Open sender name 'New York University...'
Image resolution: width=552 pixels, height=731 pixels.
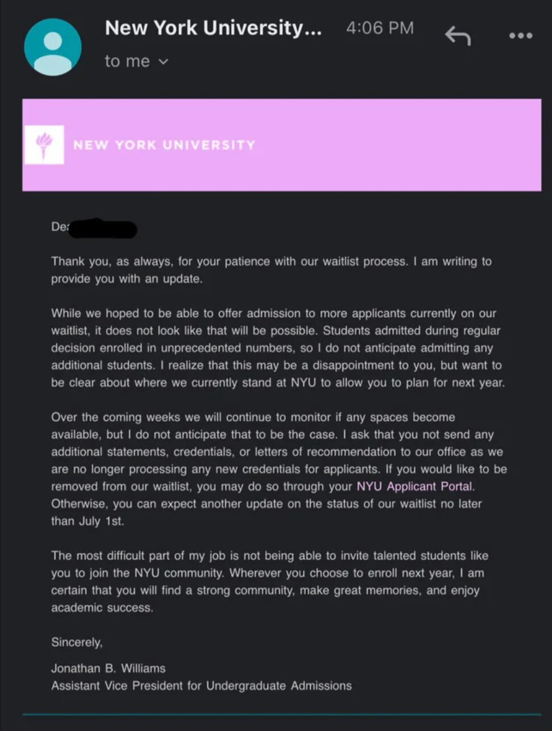[x=213, y=28]
